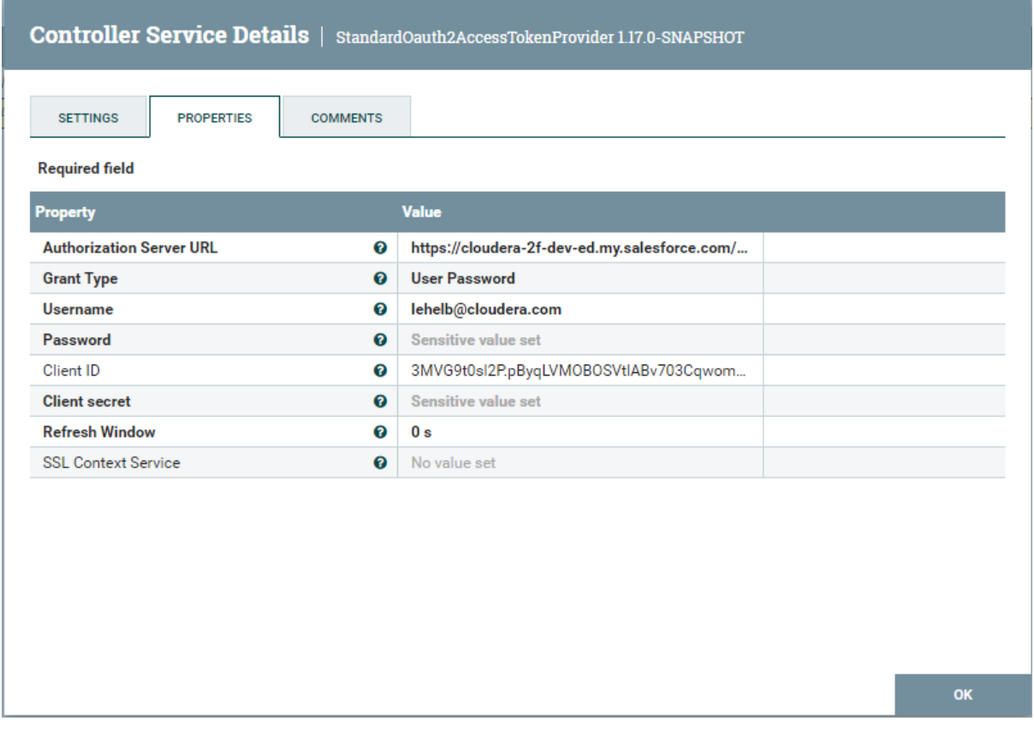Click help icon beside Refresh Window
Viewport: 1034px width, 736px height.
coord(378,432)
